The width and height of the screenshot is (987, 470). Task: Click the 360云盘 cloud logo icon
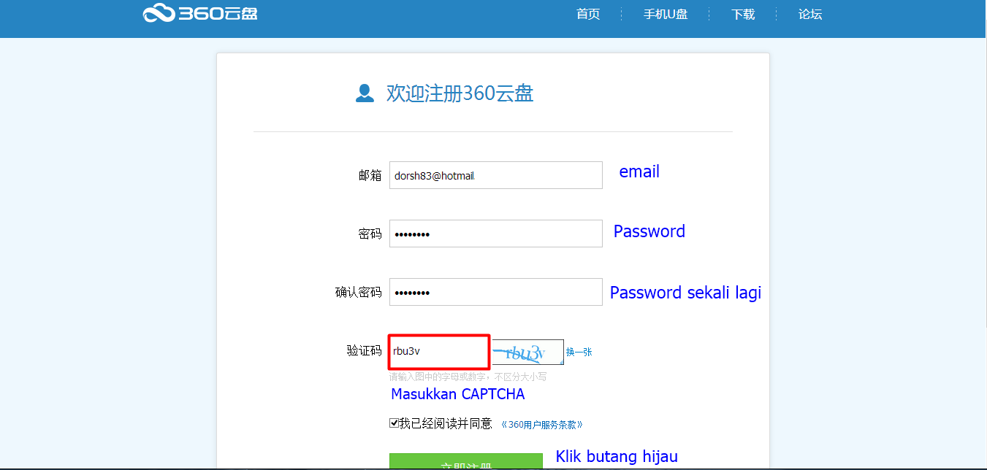click(x=159, y=12)
